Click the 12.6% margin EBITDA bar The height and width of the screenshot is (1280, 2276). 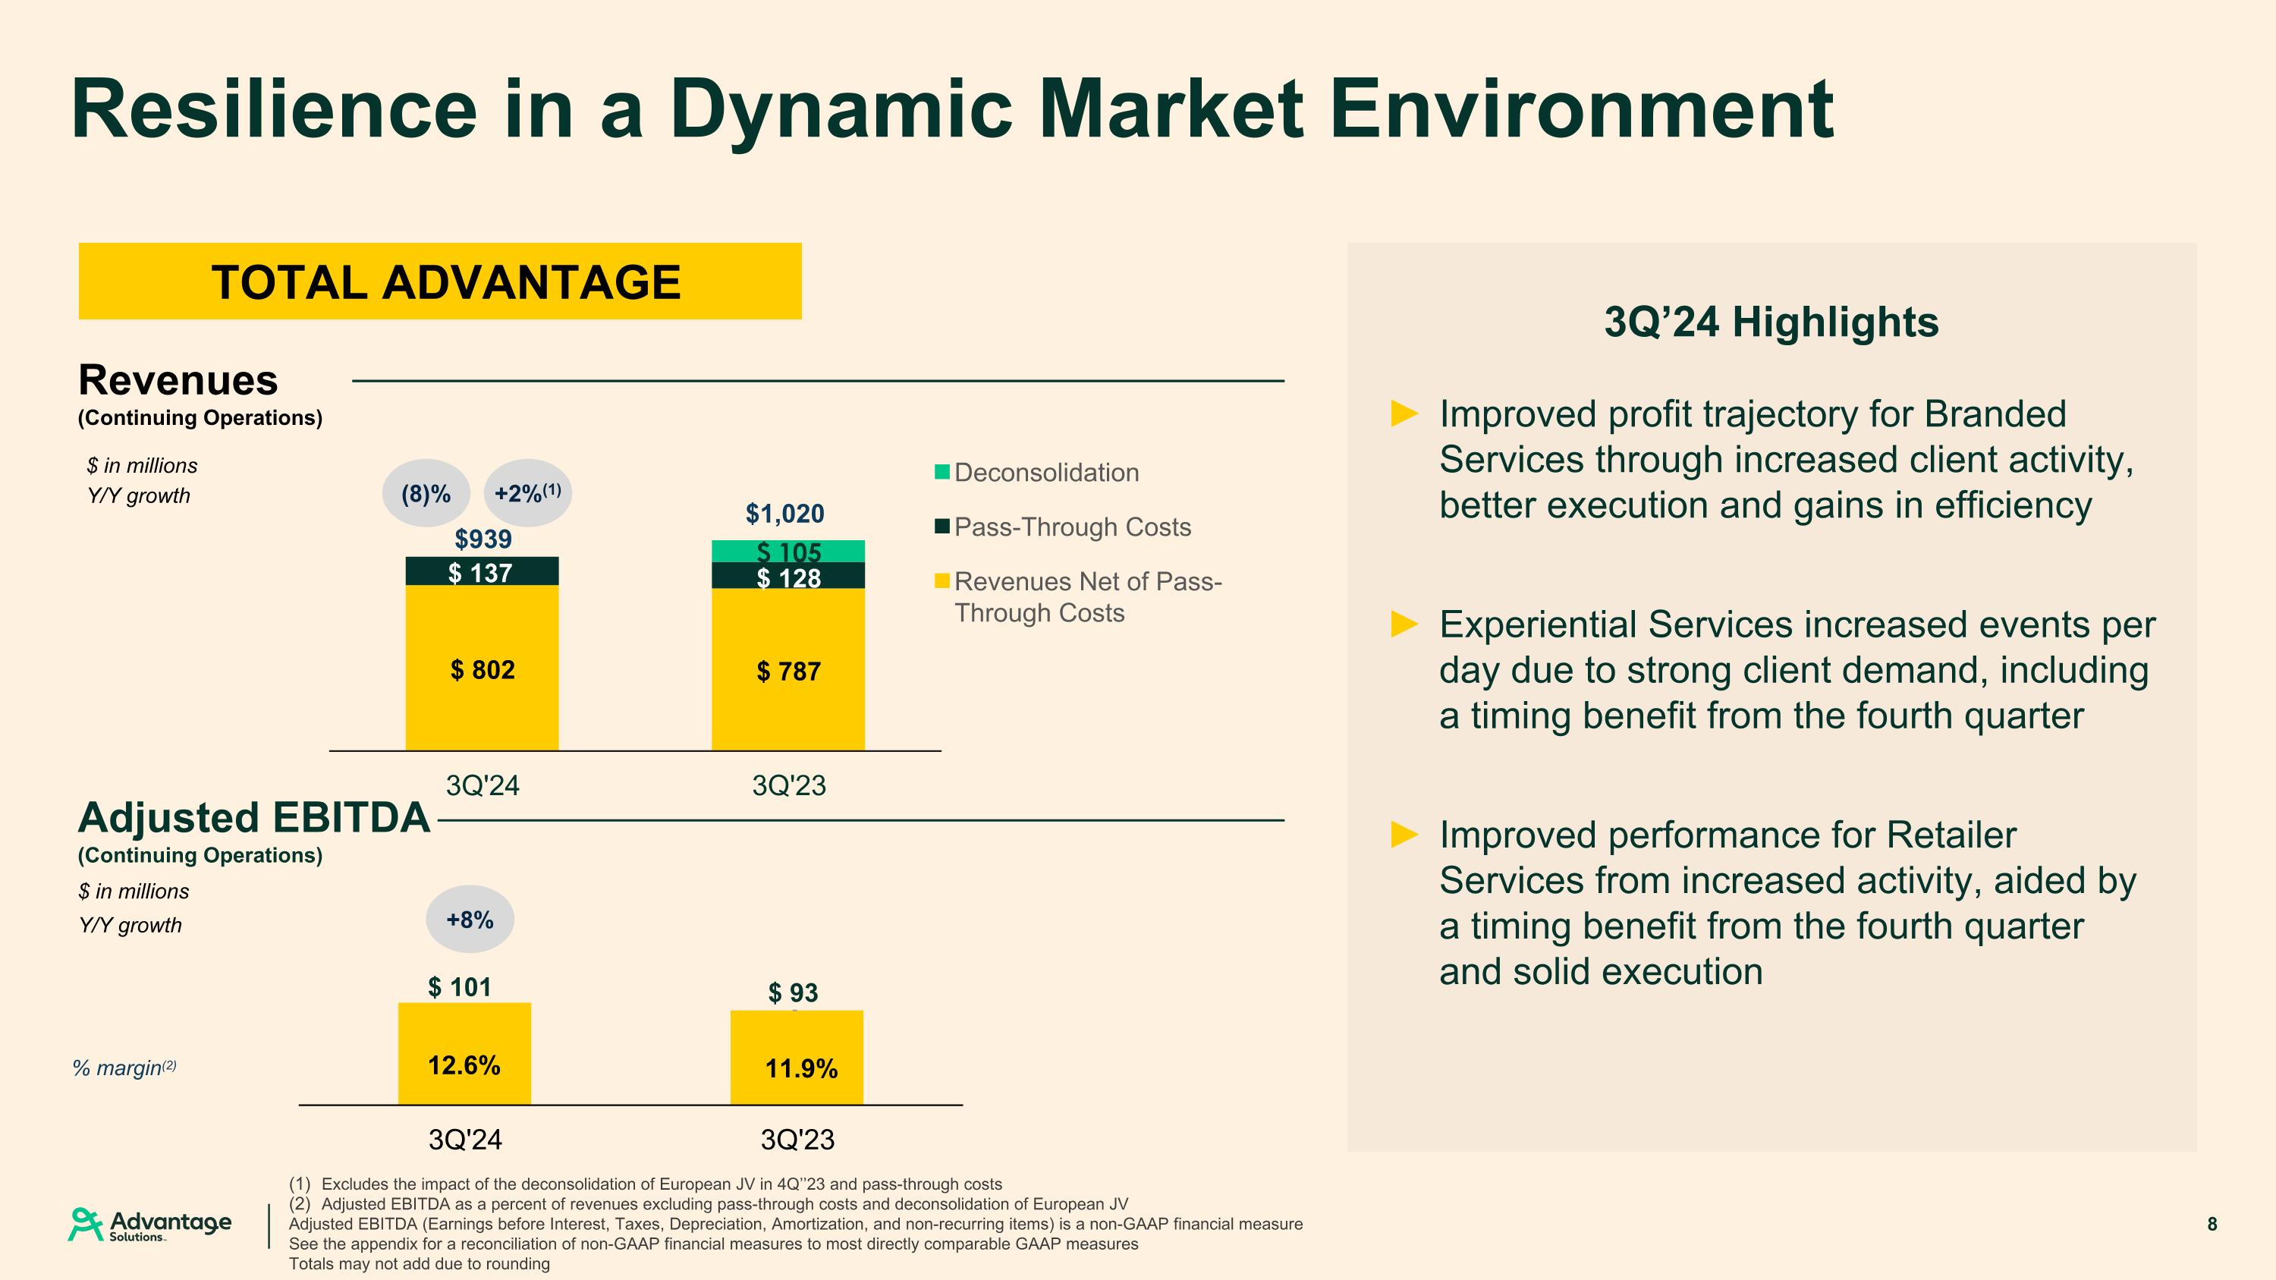[x=464, y=1055]
